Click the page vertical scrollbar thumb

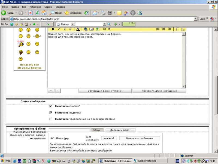(x=216, y=95)
